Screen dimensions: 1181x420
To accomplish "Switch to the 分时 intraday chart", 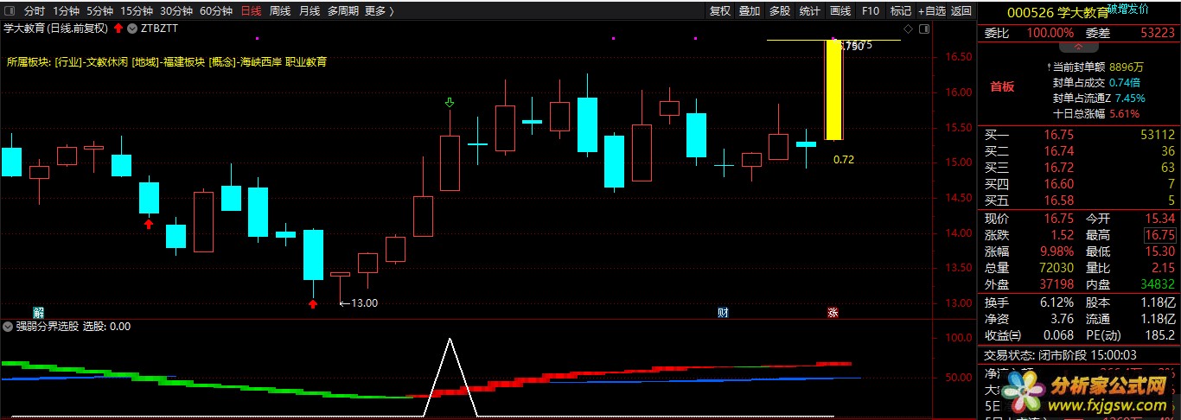I will coord(35,11).
